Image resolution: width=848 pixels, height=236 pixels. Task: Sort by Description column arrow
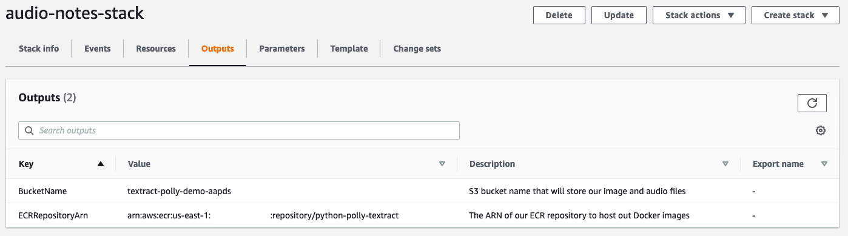point(725,164)
